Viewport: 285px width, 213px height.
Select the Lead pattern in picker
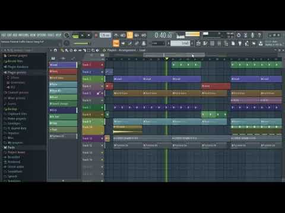63,64
